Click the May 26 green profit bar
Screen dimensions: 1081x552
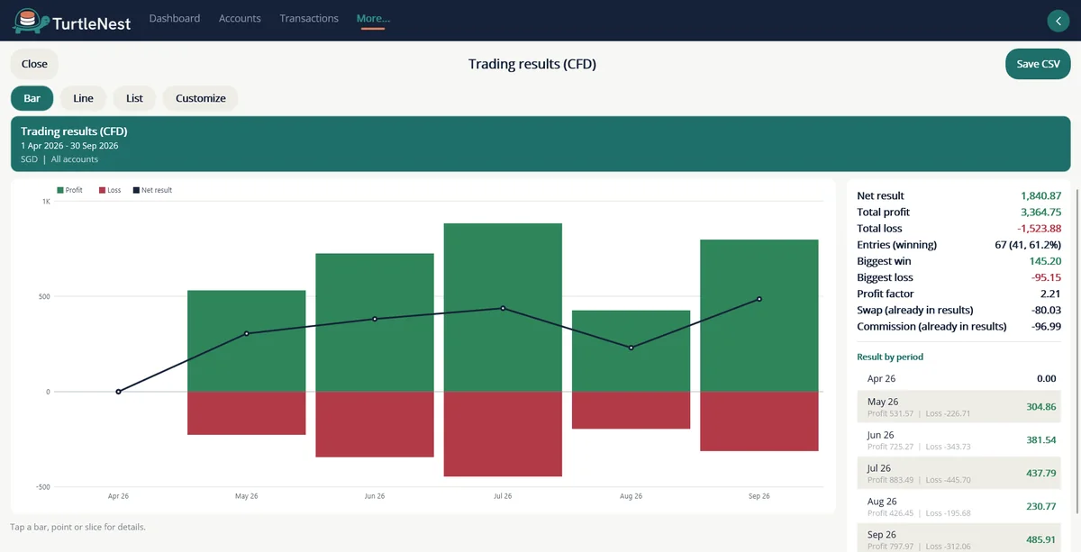click(246, 340)
